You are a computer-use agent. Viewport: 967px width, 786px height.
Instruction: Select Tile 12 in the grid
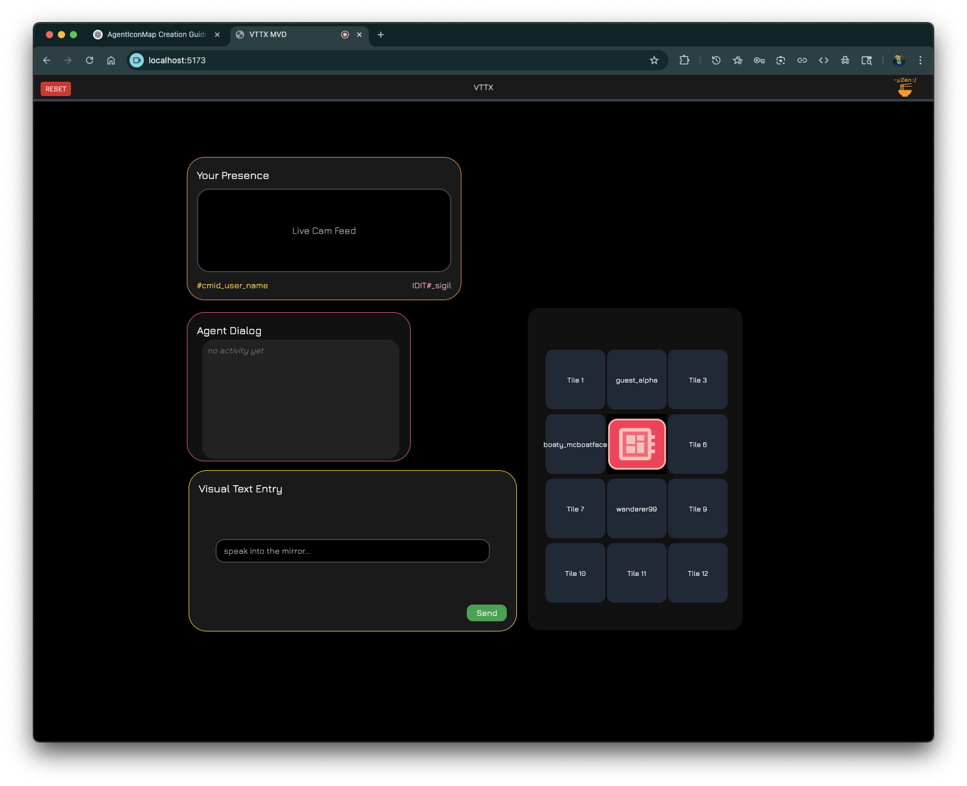pyautogui.click(x=698, y=573)
